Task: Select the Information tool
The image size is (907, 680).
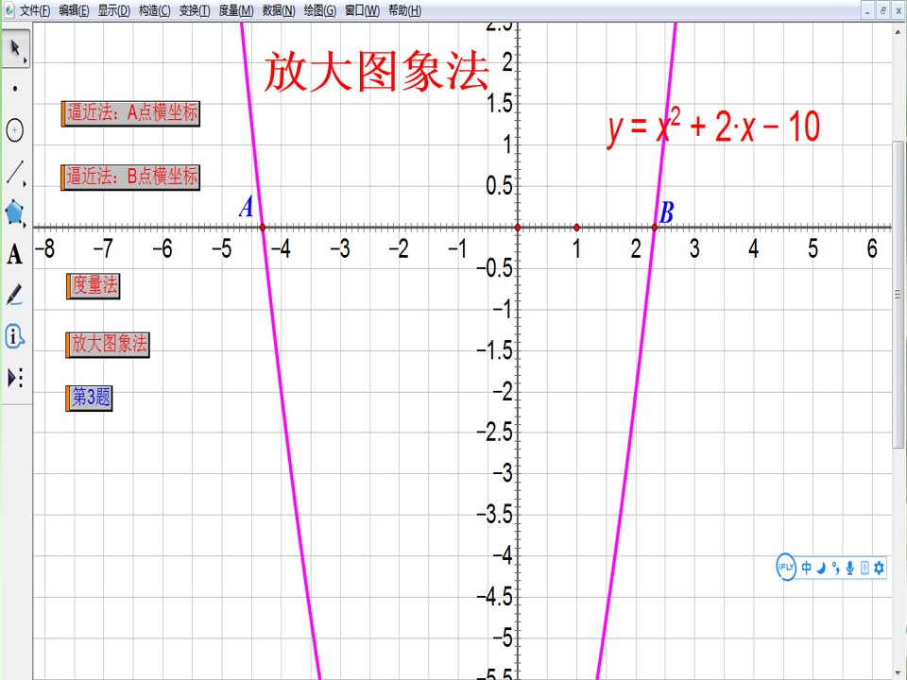Action: point(15,336)
